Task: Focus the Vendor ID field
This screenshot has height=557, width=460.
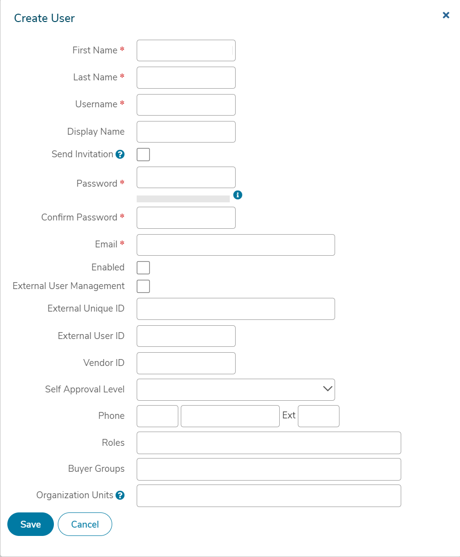Action: pyautogui.click(x=186, y=363)
